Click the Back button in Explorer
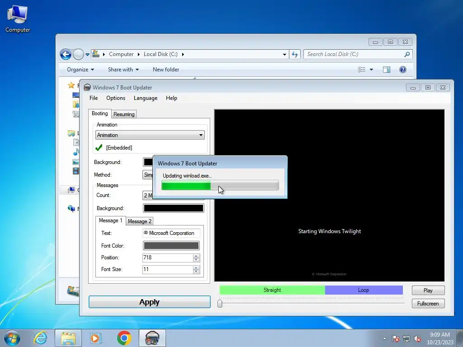This screenshot has height=347, width=463. (x=66, y=54)
